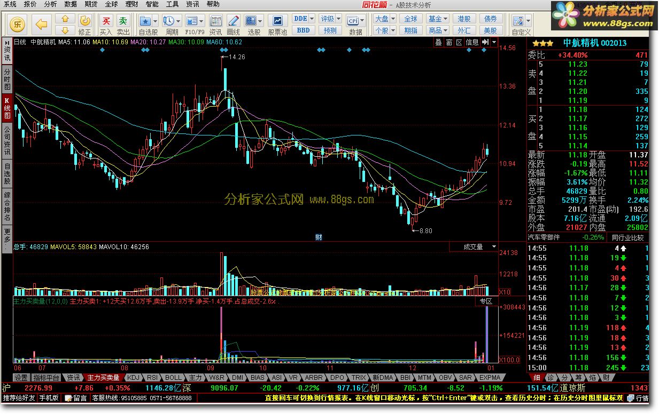The height and width of the screenshot is (414, 659).
Task: Open the 智能 menu
Action: 152,4
